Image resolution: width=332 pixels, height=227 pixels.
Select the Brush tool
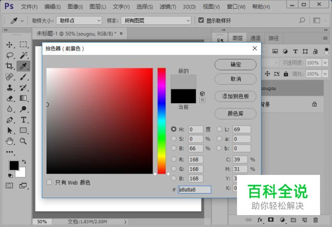click(24, 77)
